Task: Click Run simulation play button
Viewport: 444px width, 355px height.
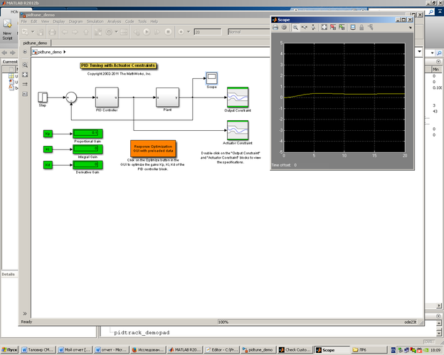Action: (x=147, y=32)
